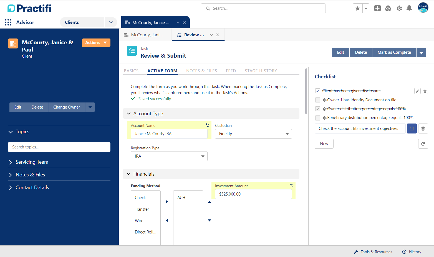Refresh the checklist

pyautogui.click(x=423, y=144)
